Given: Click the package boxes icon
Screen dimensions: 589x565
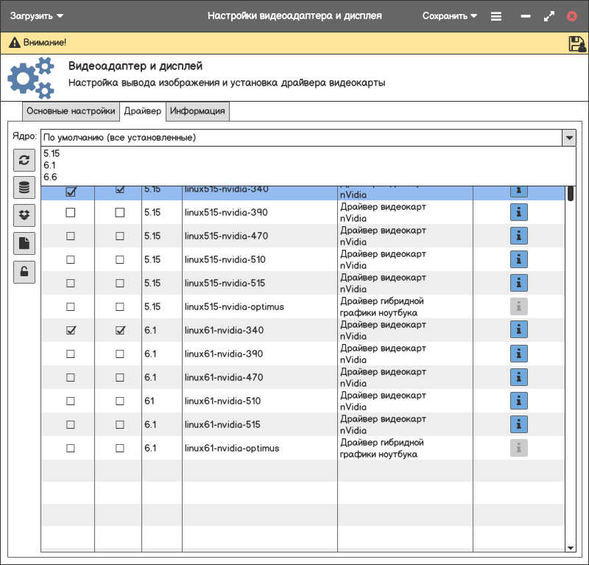Looking at the screenshot, I should (x=24, y=215).
